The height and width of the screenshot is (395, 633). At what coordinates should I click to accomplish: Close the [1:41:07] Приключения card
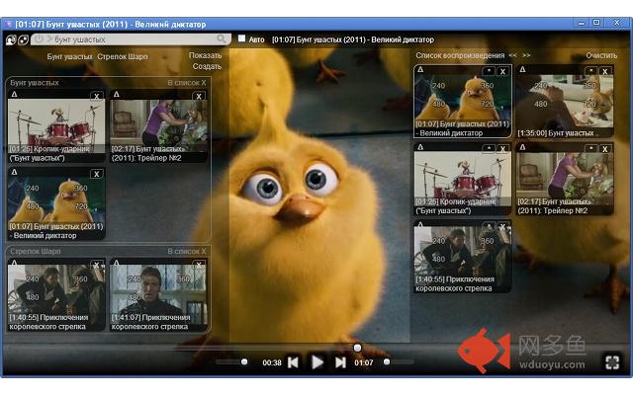coord(199,265)
